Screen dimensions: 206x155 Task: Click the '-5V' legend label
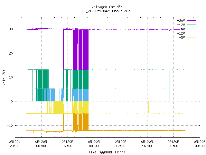[x=182, y=37]
